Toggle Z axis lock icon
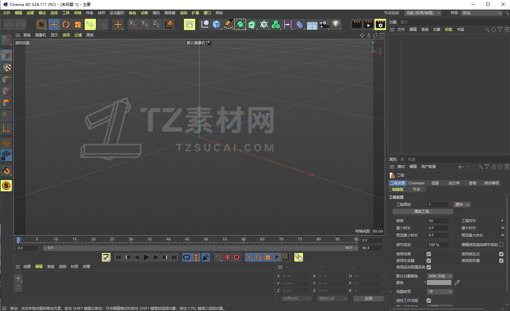The height and width of the screenshot is (311, 510). 157,24
